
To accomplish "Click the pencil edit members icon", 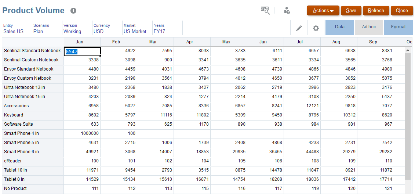I will pos(299,28).
